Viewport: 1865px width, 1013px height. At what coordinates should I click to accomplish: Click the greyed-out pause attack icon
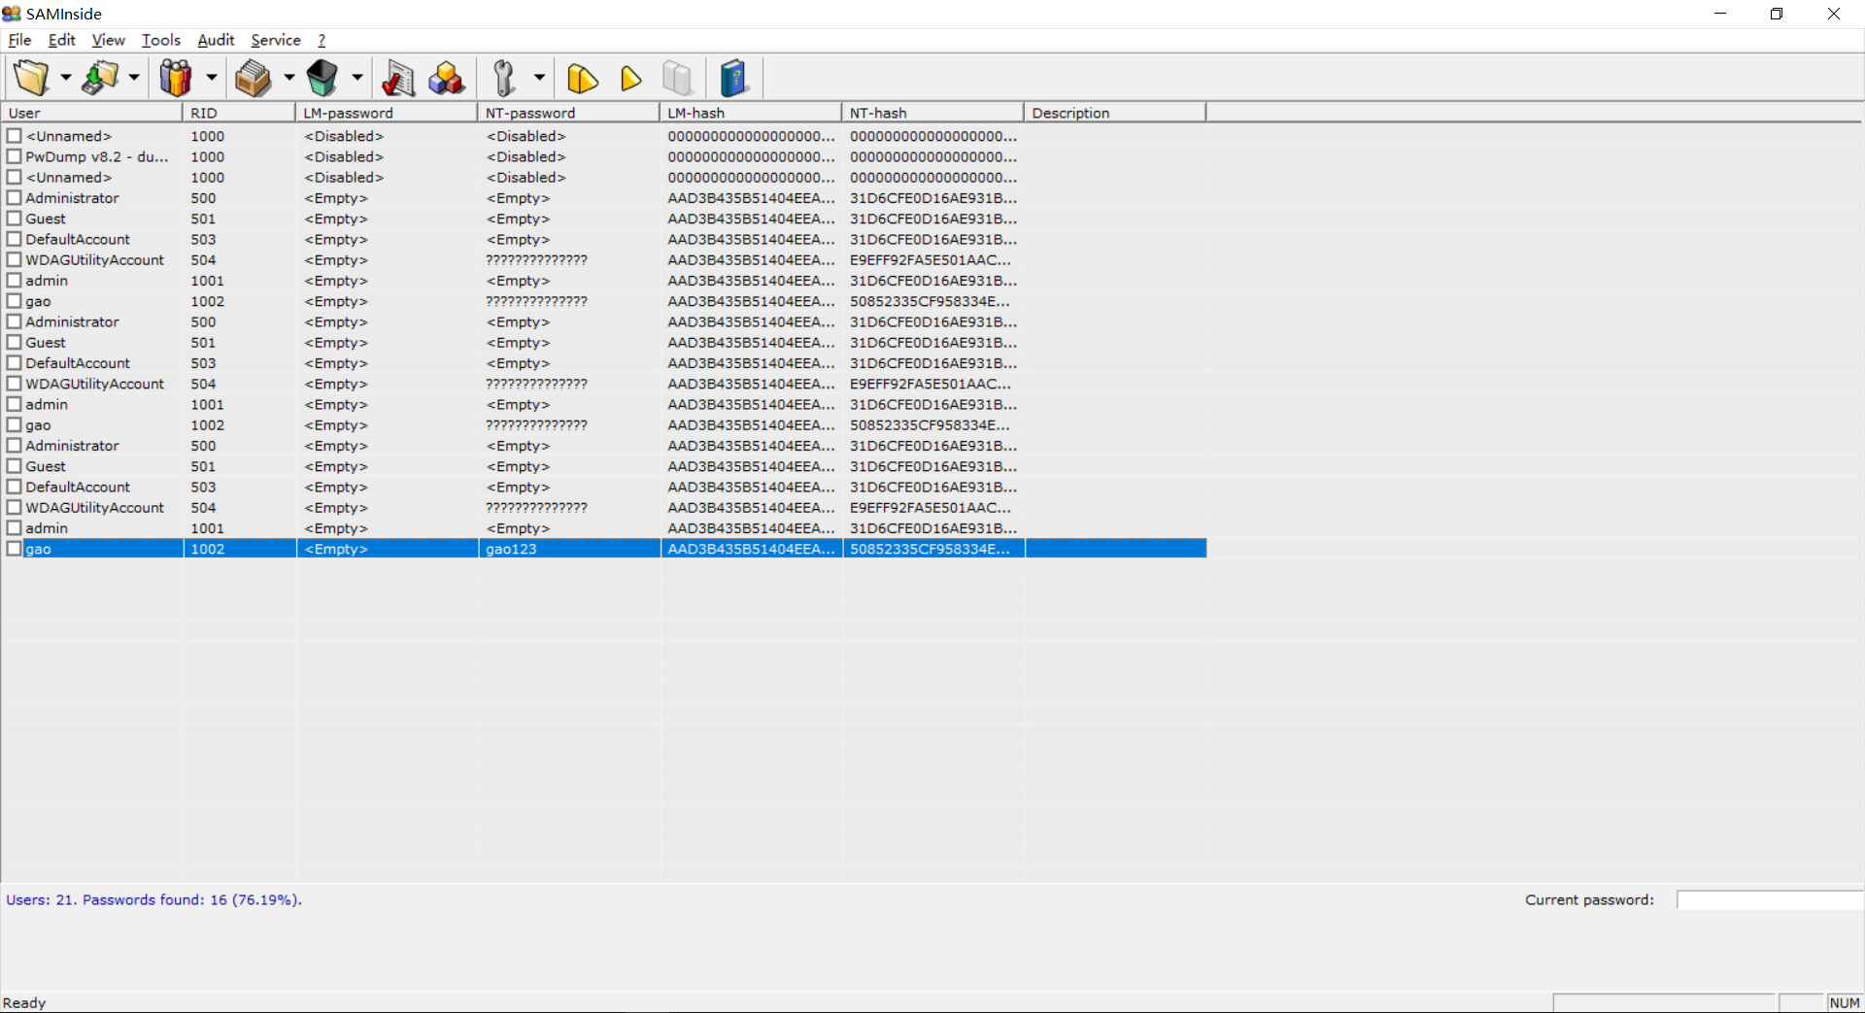(678, 78)
